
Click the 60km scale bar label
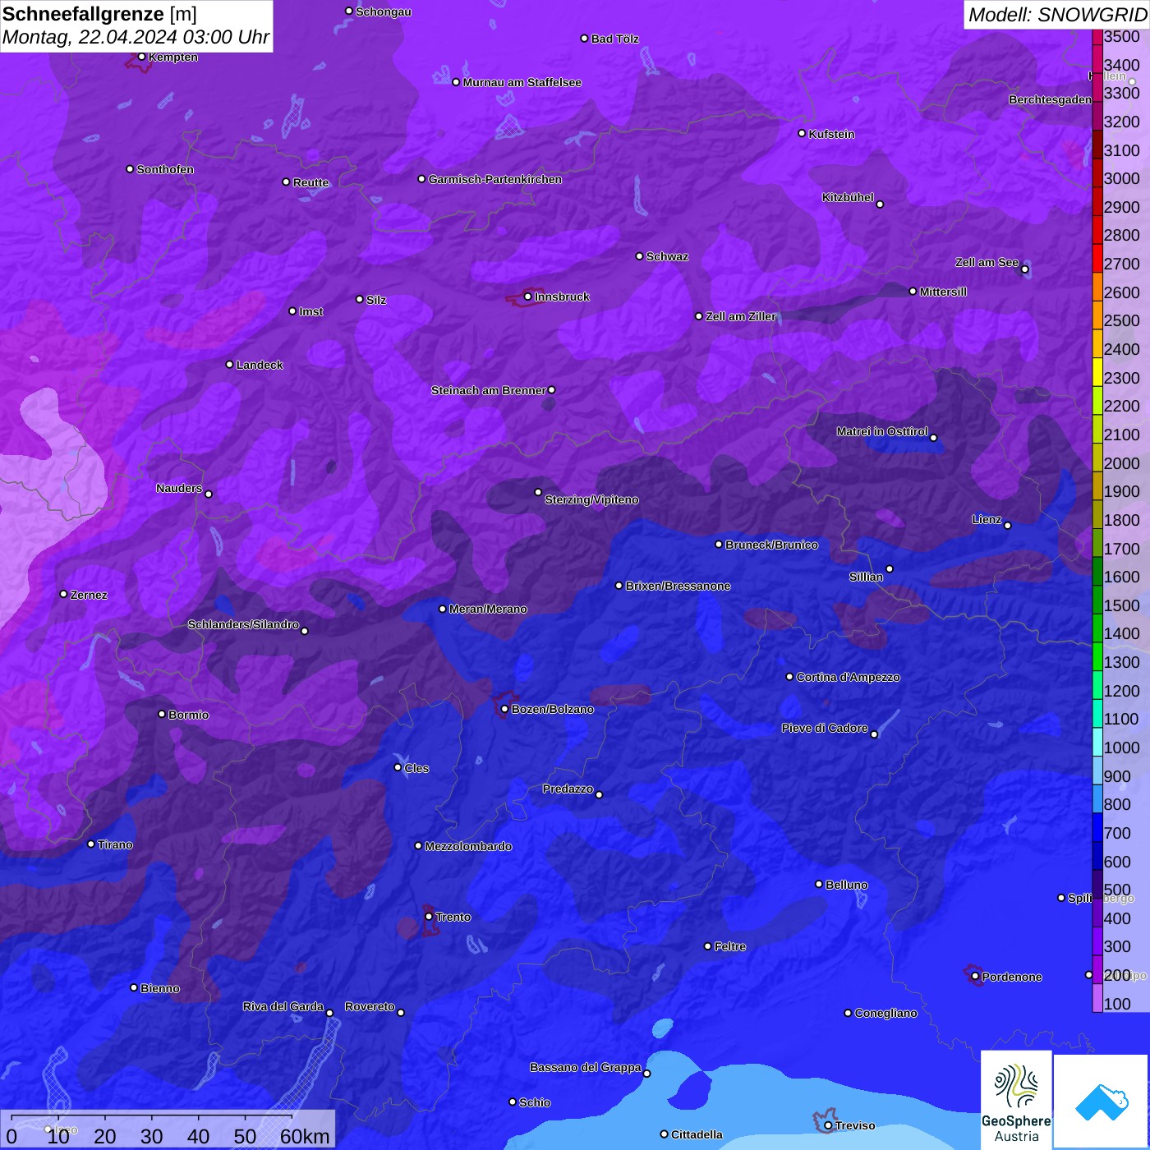click(x=305, y=1136)
